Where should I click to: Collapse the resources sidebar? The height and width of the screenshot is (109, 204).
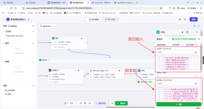click(33, 26)
